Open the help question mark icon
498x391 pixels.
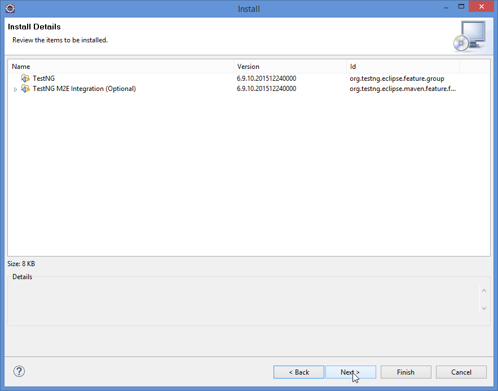(19, 371)
